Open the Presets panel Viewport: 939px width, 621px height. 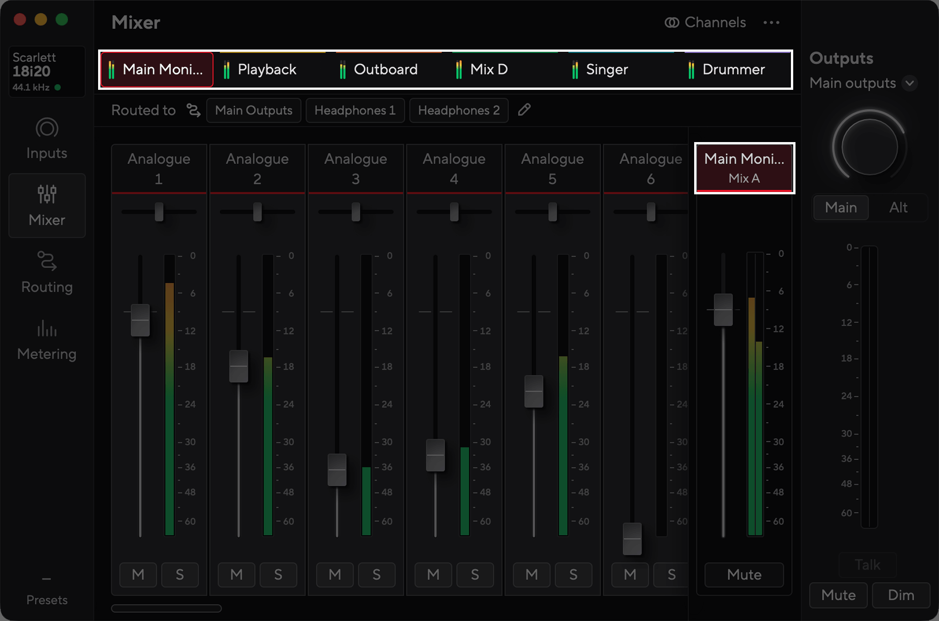[47, 591]
